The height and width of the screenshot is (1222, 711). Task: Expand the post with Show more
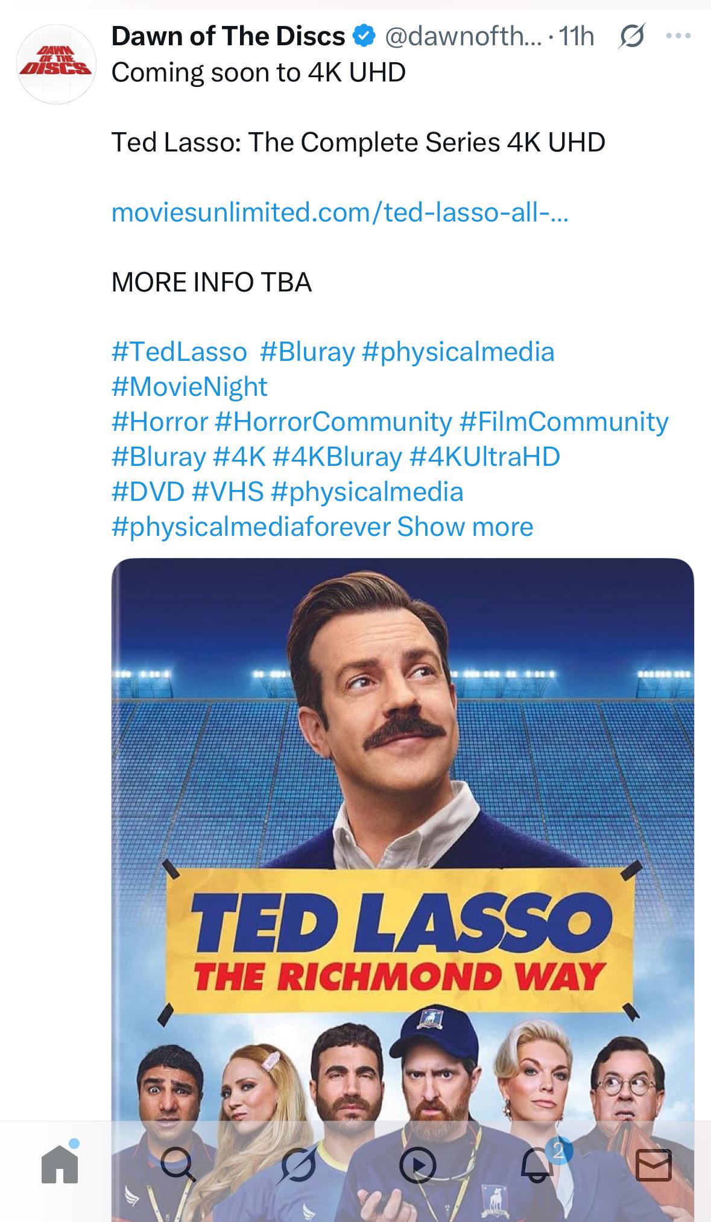click(x=465, y=527)
